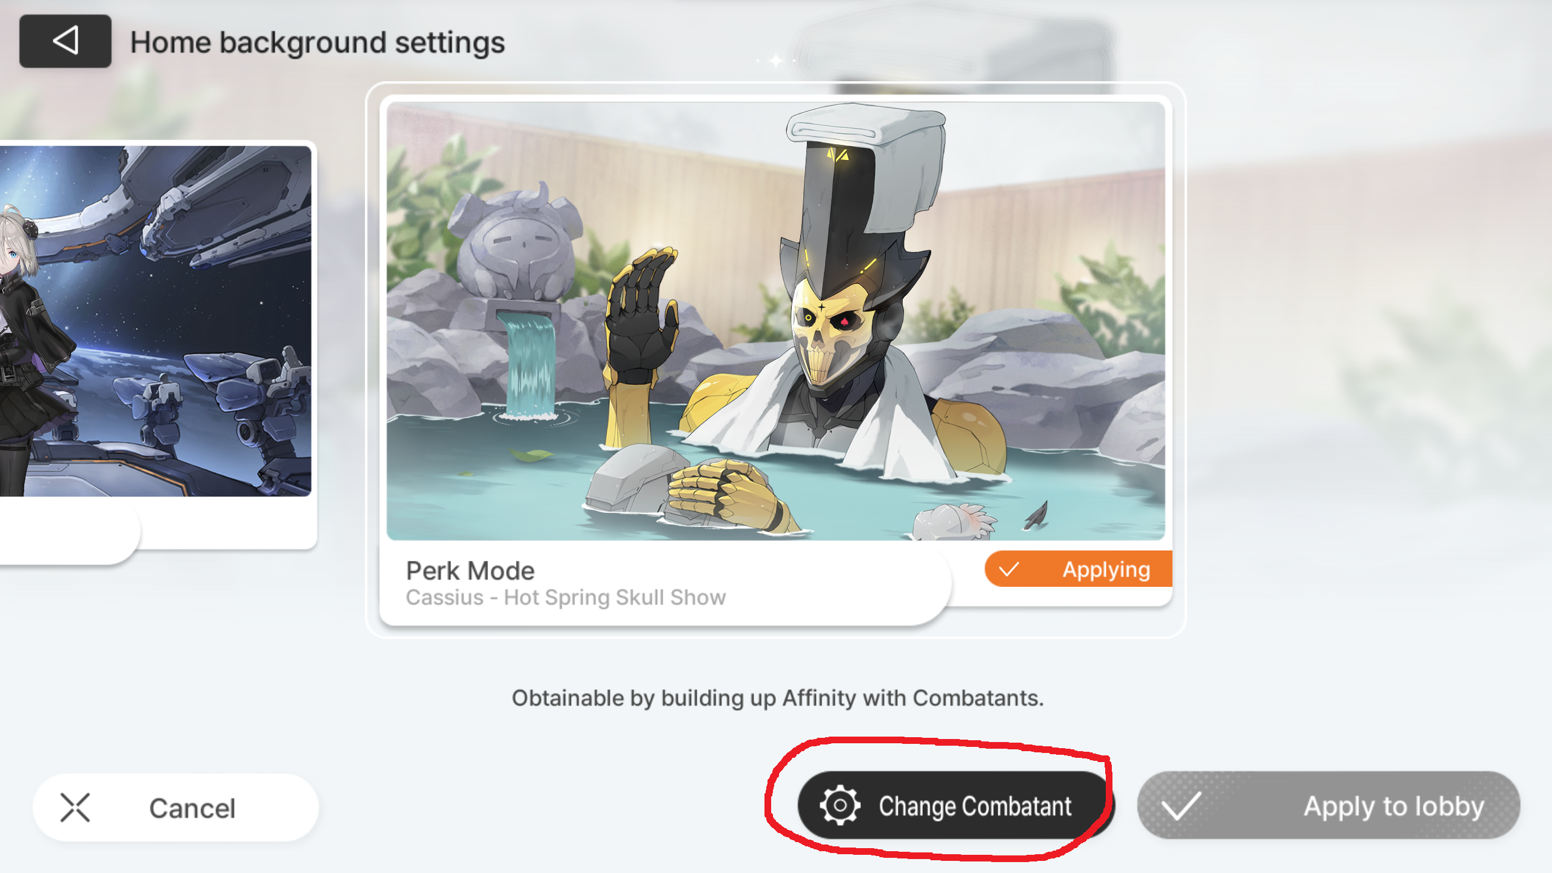1552x873 pixels.
Task: Click the Cassius - Hot Spring Skull Show subtitle
Action: coord(566,598)
